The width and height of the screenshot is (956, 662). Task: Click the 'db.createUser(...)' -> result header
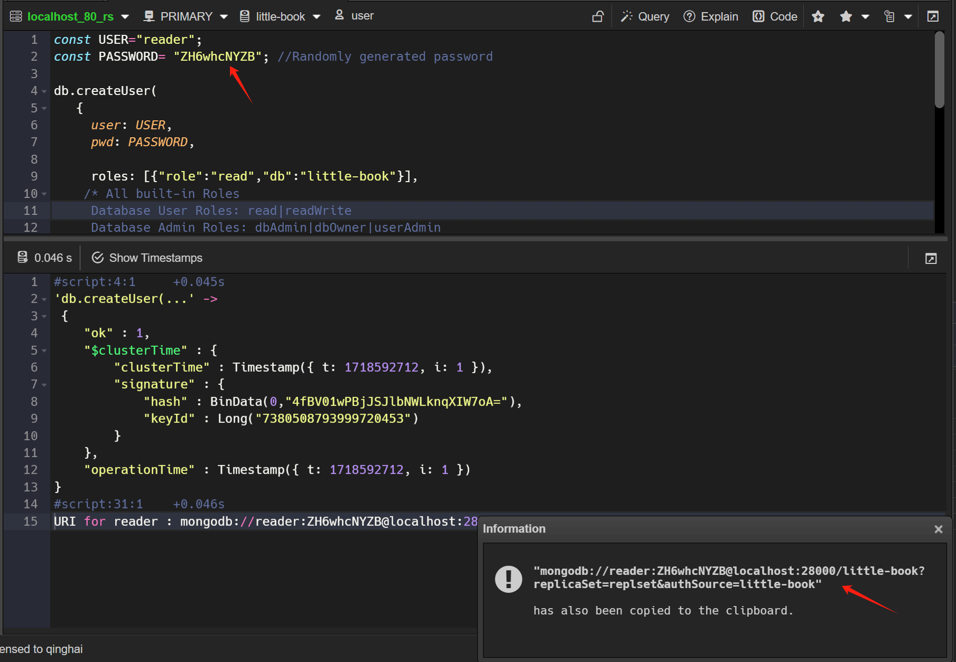point(136,299)
